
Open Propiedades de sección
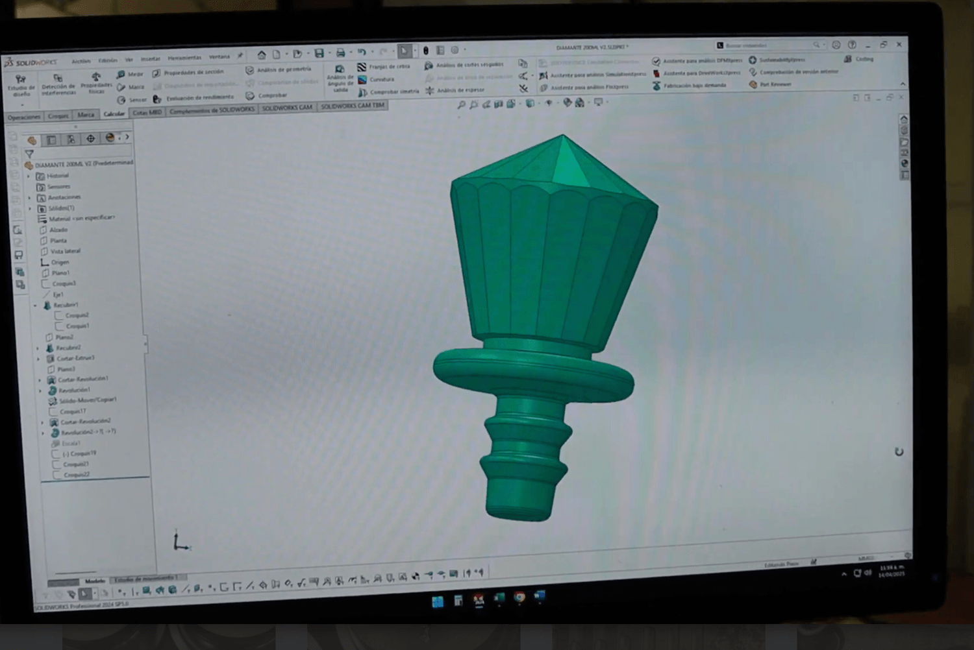(x=188, y=73)
